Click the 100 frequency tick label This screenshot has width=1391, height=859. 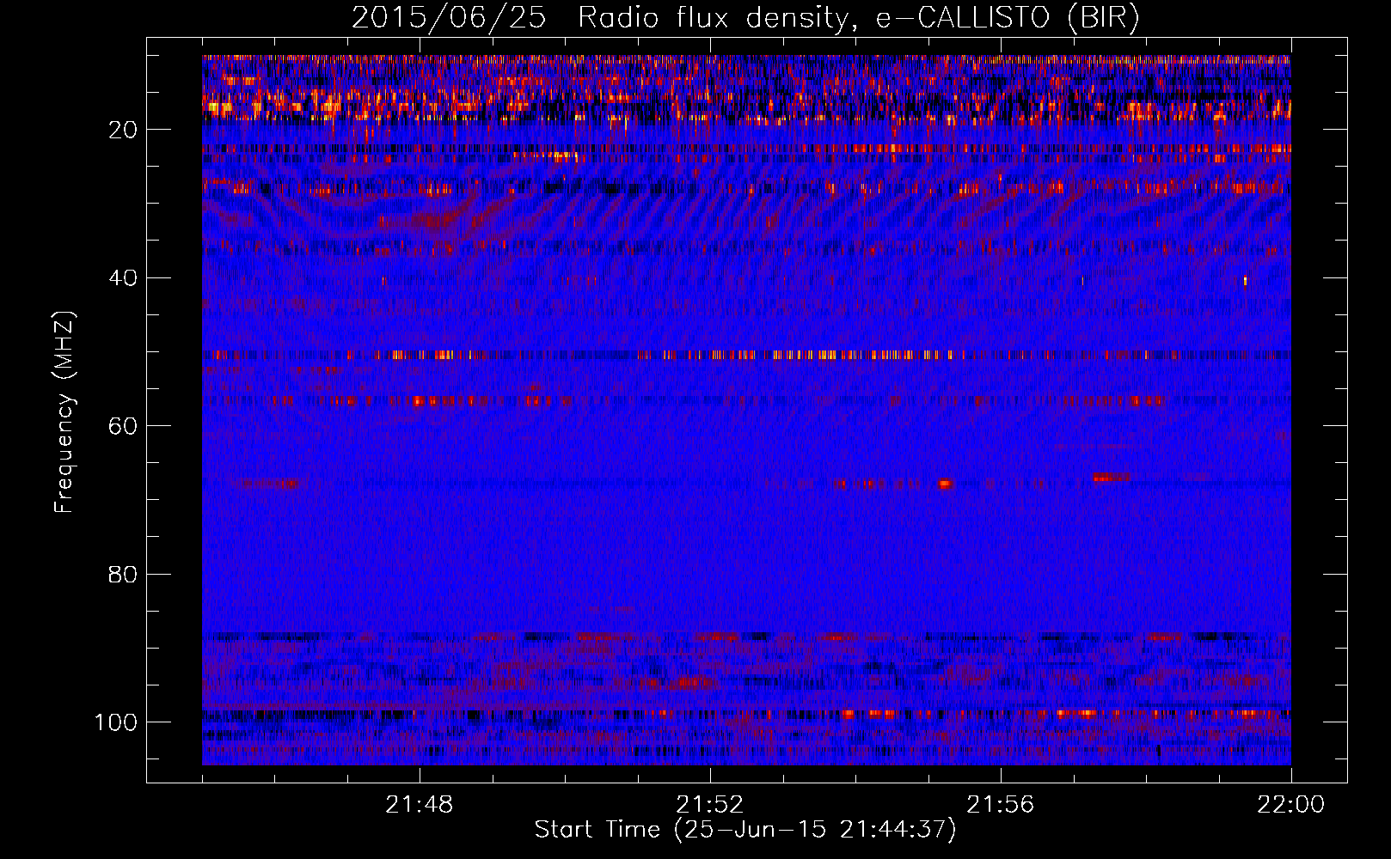116,722
